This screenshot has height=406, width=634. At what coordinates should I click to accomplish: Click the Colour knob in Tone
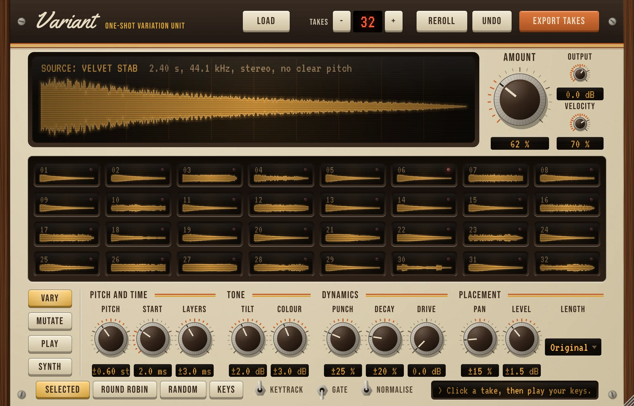pos(289,339)
